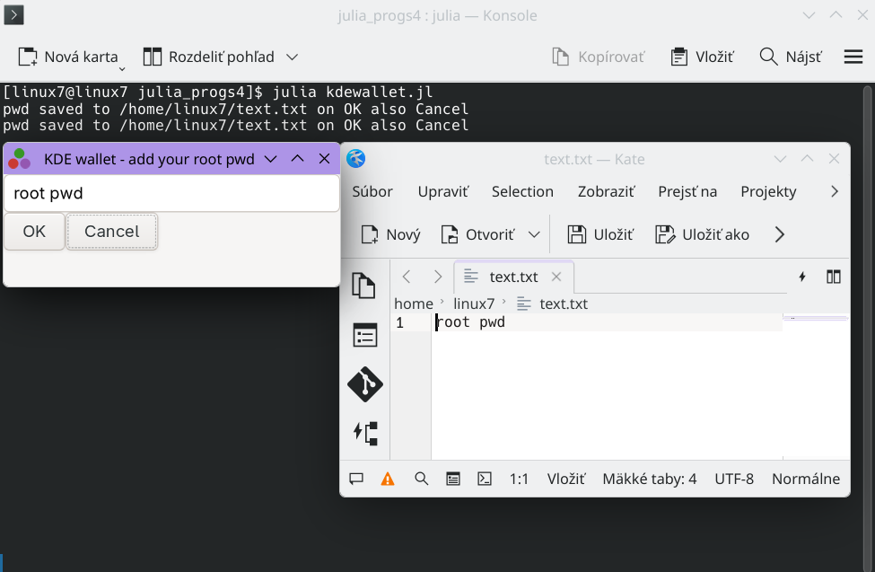Open Konsole hamburger menu

853,57
